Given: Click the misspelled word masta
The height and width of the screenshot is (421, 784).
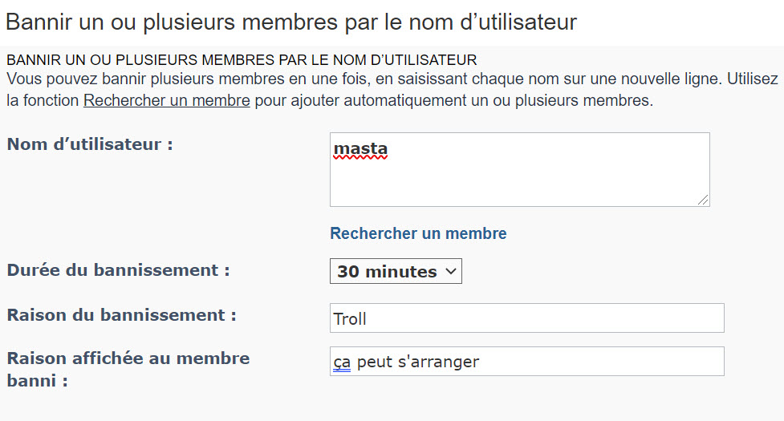Looking at the screenshot, I should click(x=360, y=149).
